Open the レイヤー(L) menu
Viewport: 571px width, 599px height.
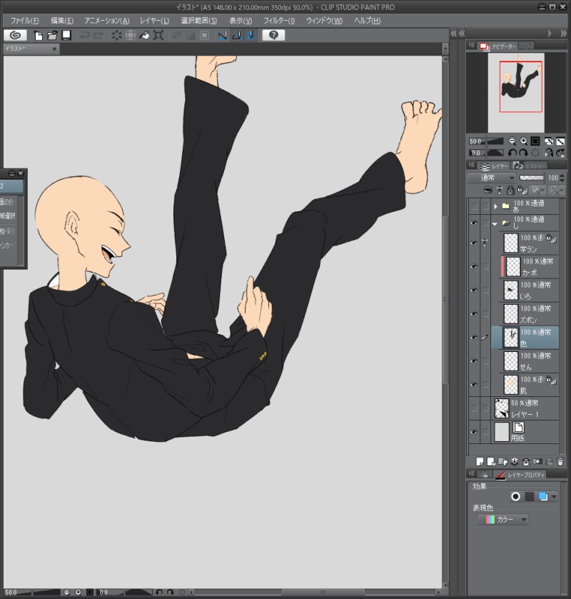tap(154, 21)
